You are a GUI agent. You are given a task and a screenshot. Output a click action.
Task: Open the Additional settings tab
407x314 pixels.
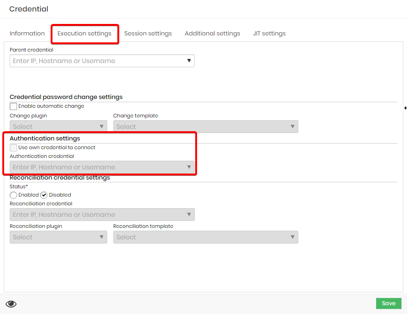pos(212,34)
